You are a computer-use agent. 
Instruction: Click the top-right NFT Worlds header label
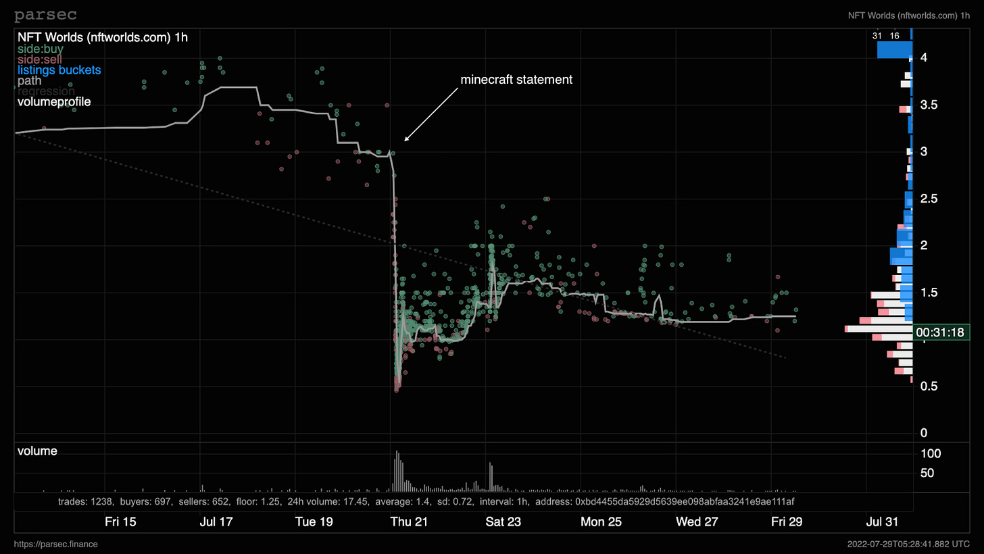(x=909, y=16)
